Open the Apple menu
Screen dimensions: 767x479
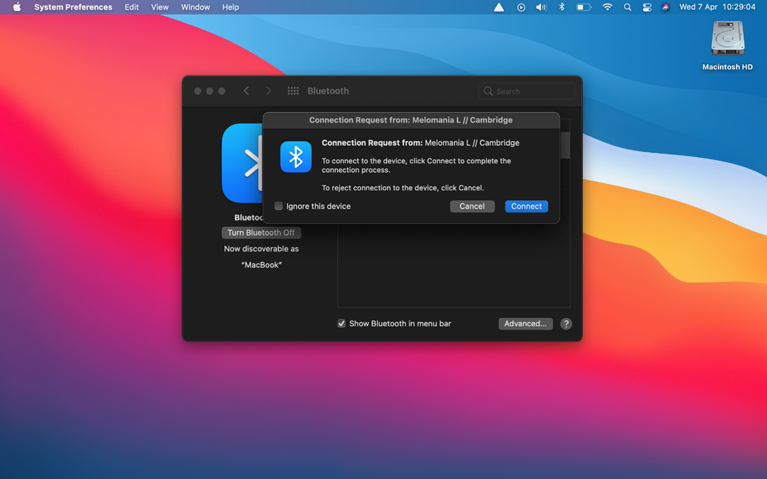tap(17, 7)
